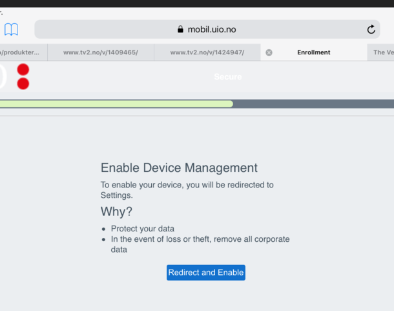Click the green filled progress bar portion
This screenshot has height=311, width=394.
(x=116, y=103)
